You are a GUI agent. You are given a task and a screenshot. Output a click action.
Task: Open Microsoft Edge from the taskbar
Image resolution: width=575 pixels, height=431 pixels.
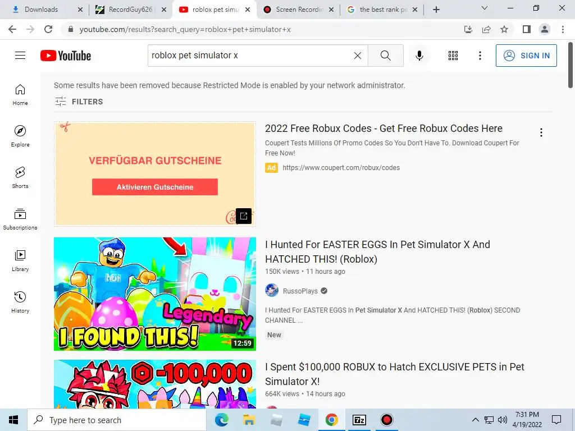(221, 420)
